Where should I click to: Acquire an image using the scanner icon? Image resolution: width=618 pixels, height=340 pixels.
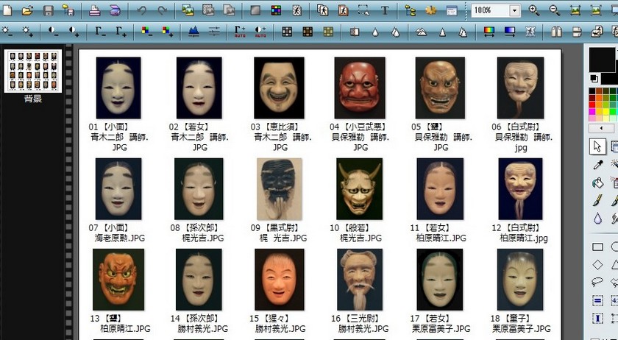pos(115,10)
